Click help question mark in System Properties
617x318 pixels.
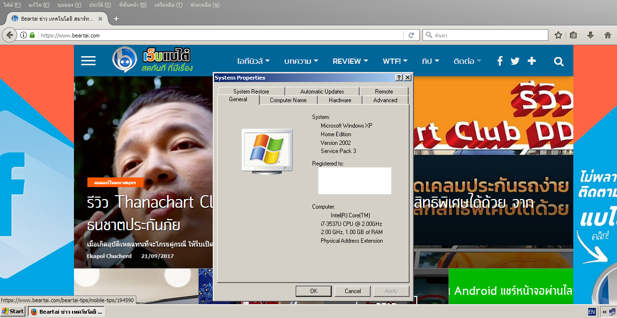tap(399, 78)
